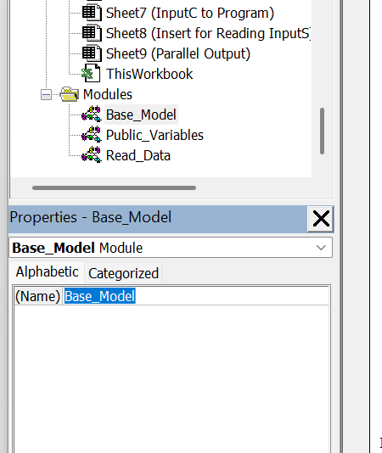Screen dimensions: 382x453
Task: Click the project tree vertical scrollbar
Action: [x=322, y=131]
